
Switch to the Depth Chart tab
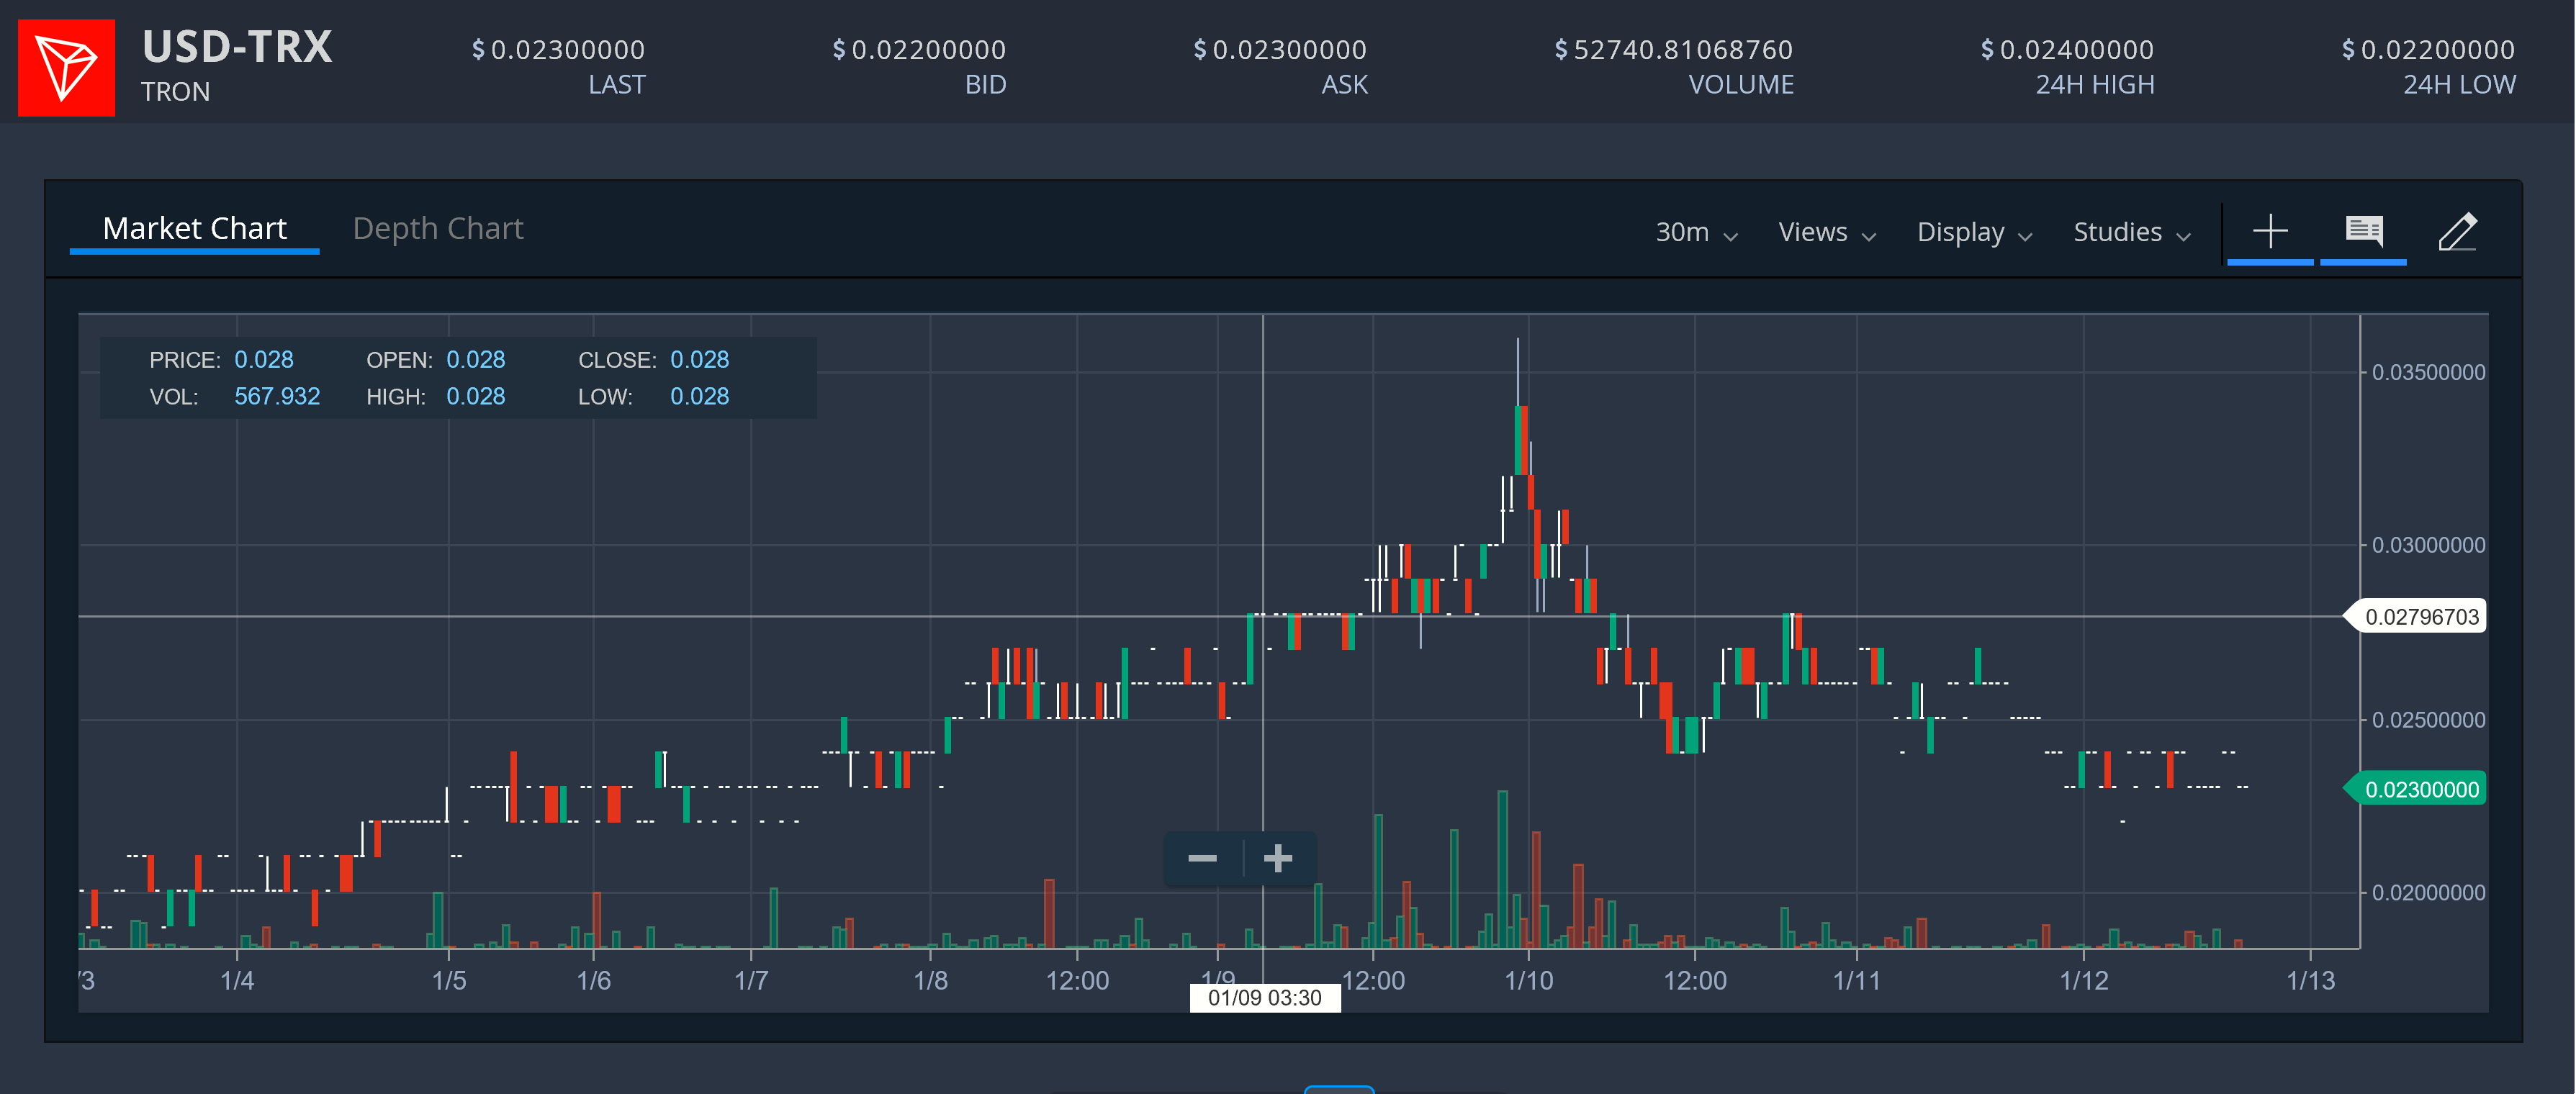[438, 228]
